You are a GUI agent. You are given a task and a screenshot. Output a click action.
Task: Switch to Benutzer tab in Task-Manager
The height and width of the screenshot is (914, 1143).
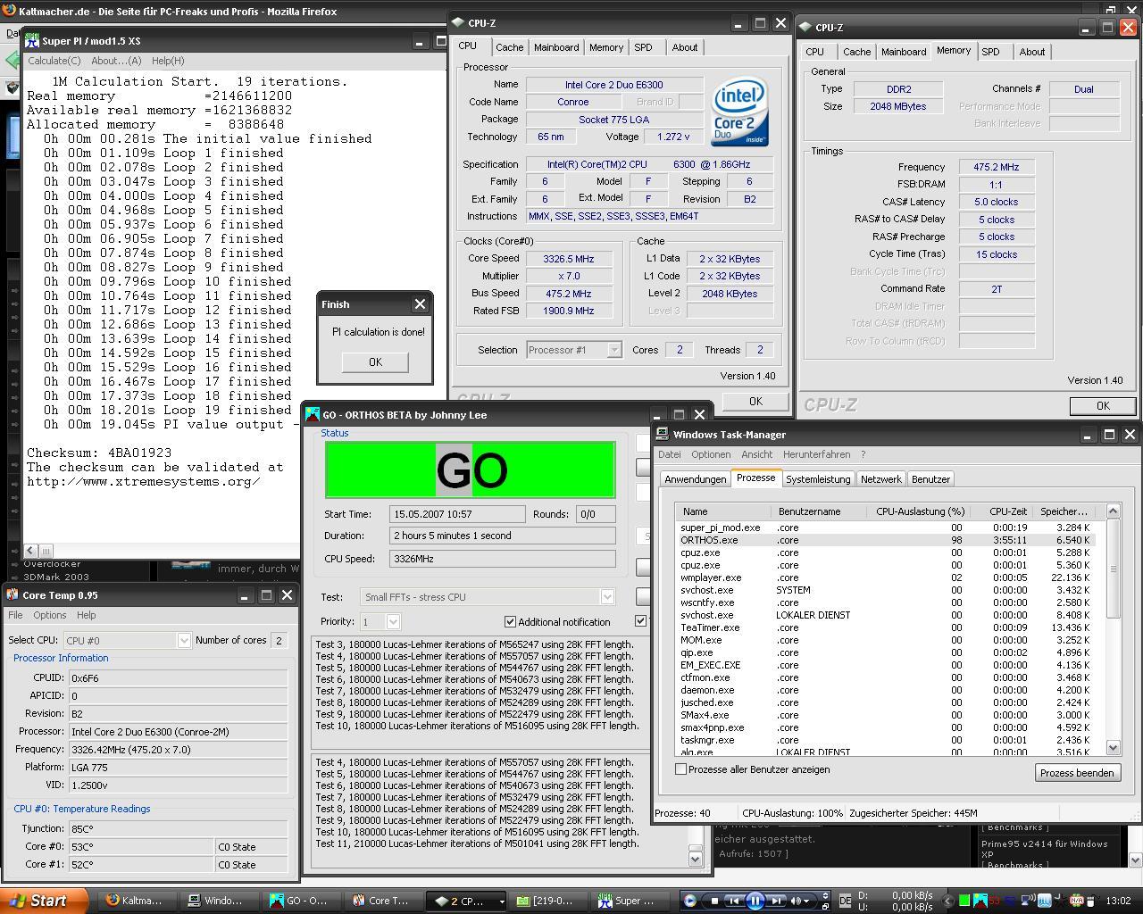(x=930, y=479)
